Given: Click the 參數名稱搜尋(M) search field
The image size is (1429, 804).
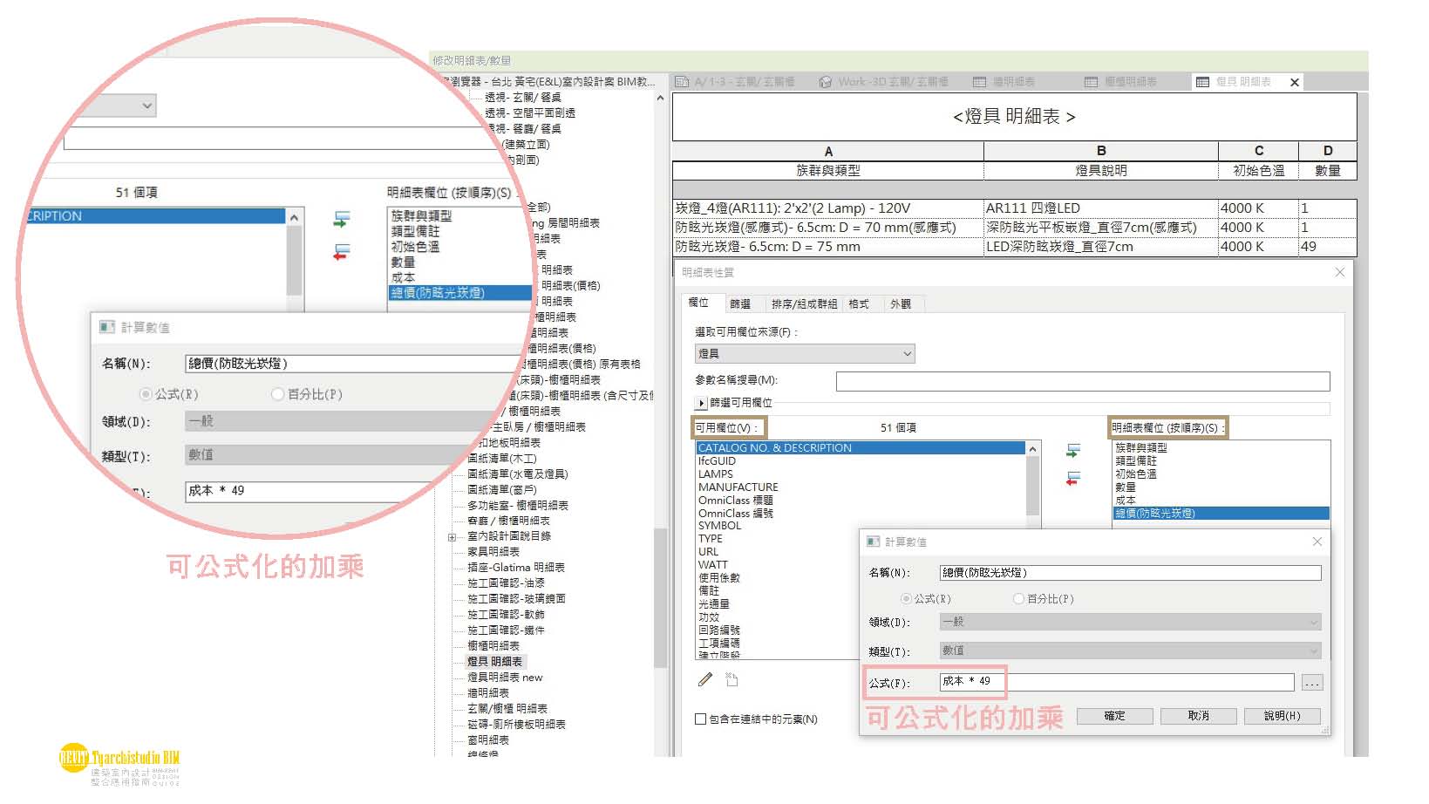Looking at the screenshot, I should [x=1083, y=381].
